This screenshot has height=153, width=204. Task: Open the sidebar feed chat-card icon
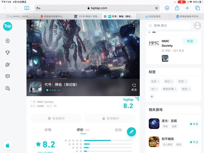click(8, 76)
